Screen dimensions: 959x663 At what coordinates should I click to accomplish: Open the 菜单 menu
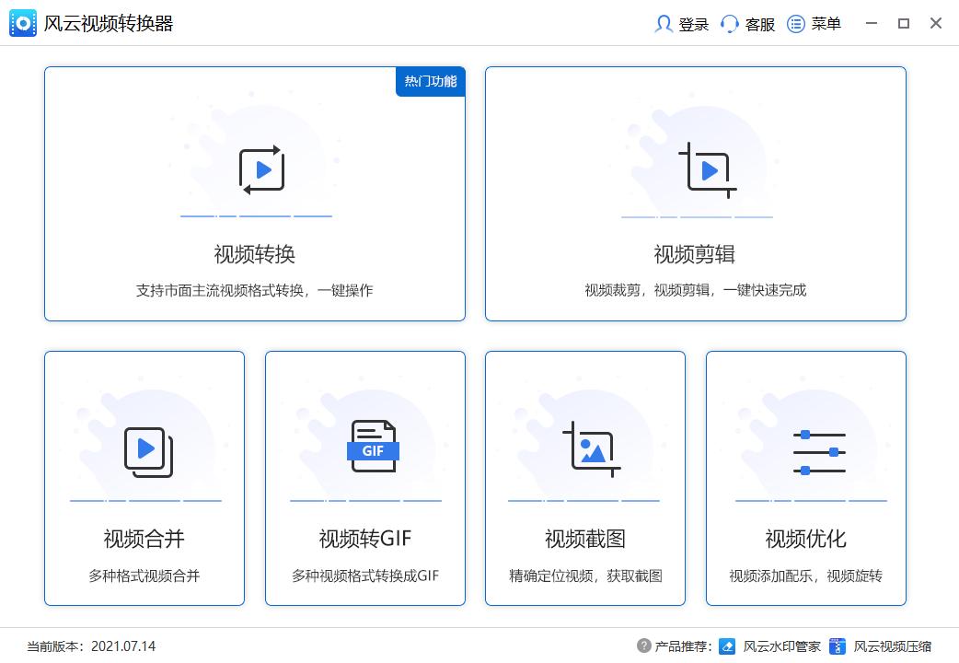[814, 24]
